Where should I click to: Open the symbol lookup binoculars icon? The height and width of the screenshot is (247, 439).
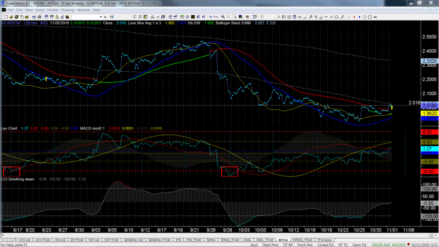point(112,17)
